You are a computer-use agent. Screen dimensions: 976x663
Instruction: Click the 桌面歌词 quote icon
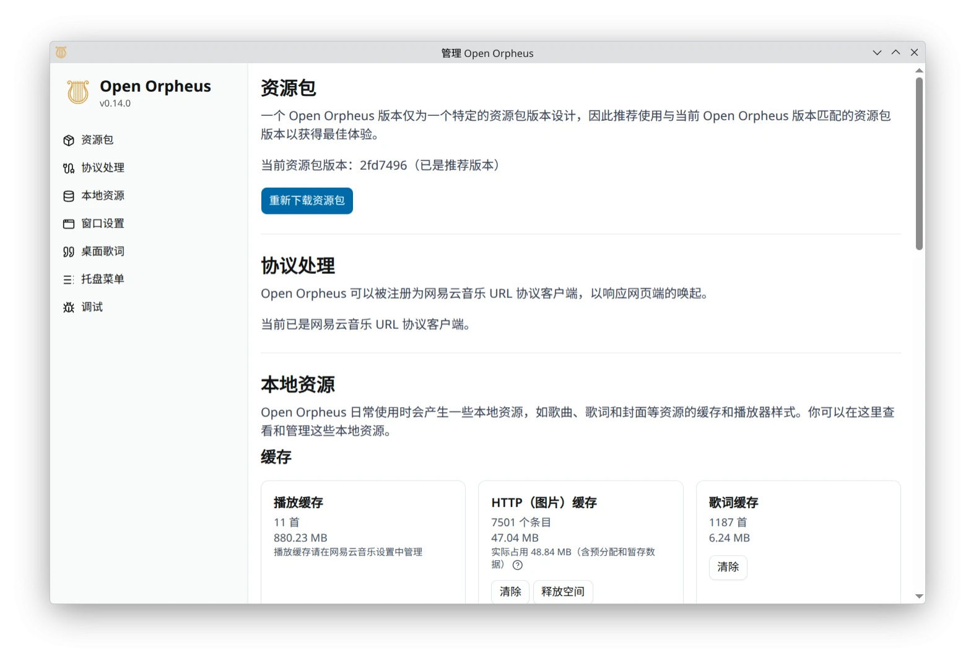69,252
